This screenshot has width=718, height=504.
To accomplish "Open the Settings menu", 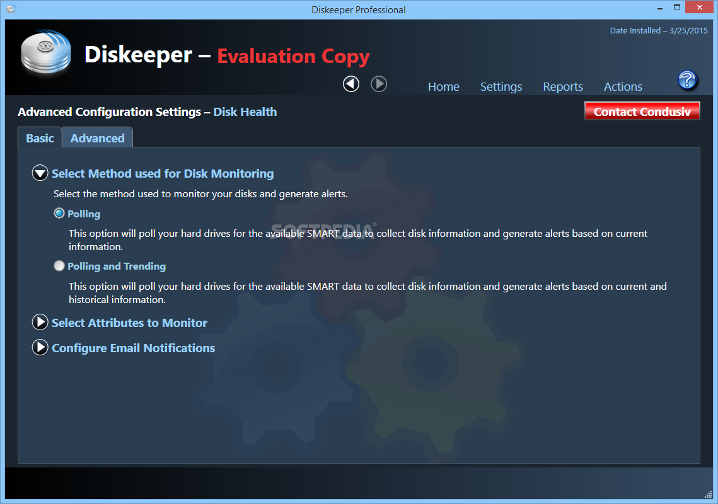I will click(x=501, y=86).
